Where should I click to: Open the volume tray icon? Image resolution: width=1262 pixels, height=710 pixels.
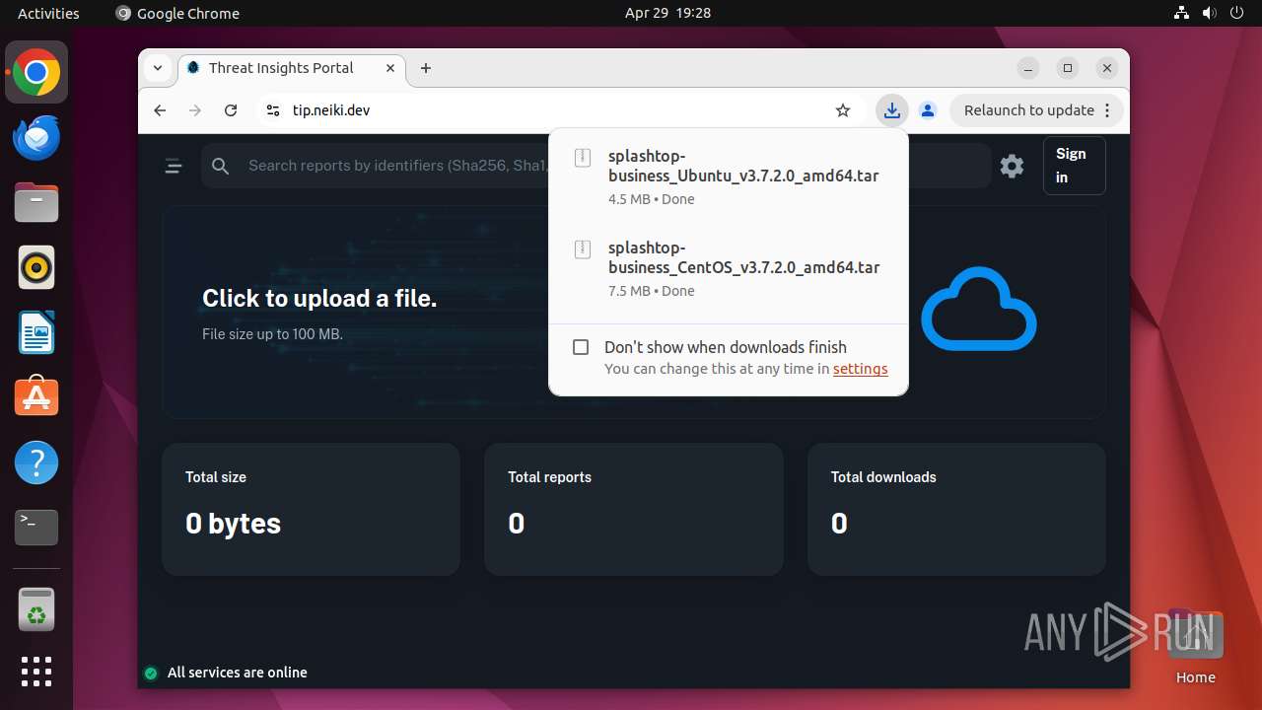click(1209, 13)
